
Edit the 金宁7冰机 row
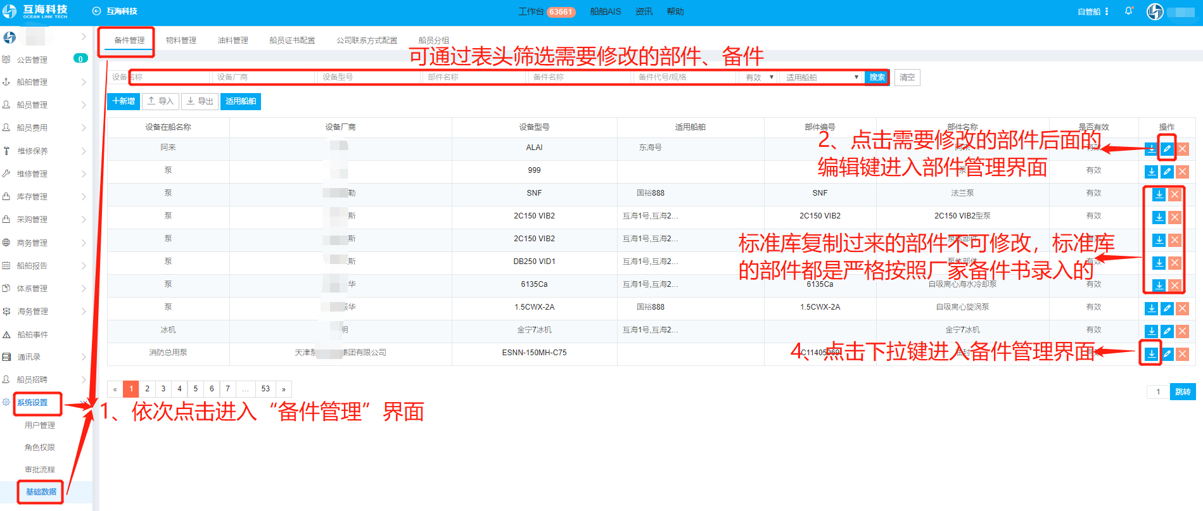[x=1167, y=331]
